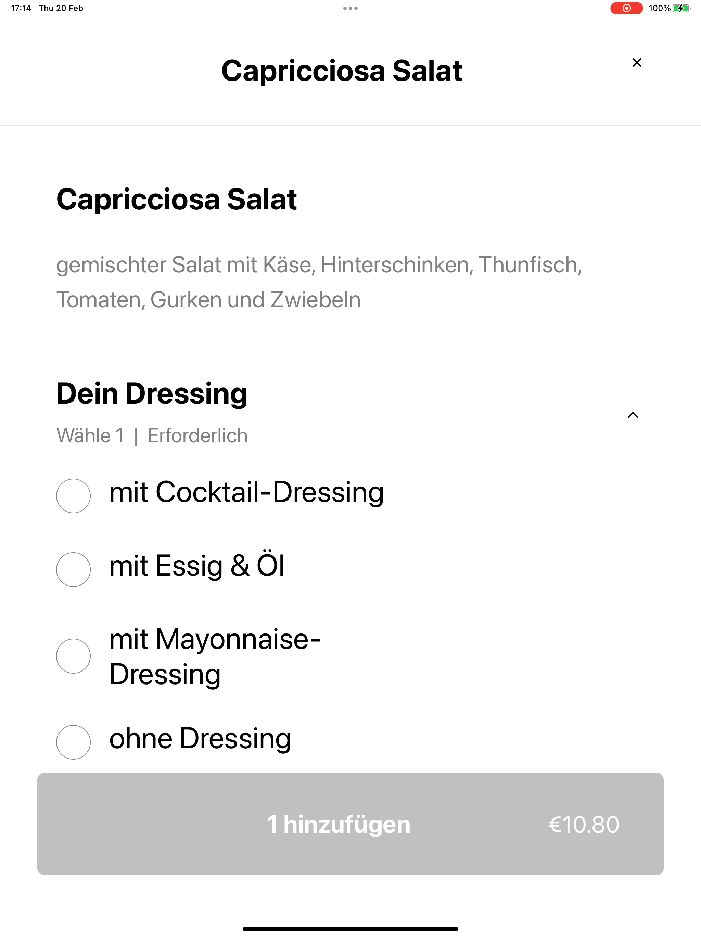Select the Mayonnaise-Dressing radio circle
701x936 pixels.
[73, 656]
